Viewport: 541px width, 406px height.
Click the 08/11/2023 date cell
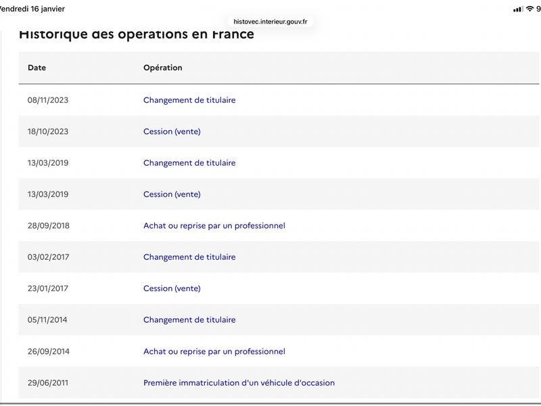point(48,100)
